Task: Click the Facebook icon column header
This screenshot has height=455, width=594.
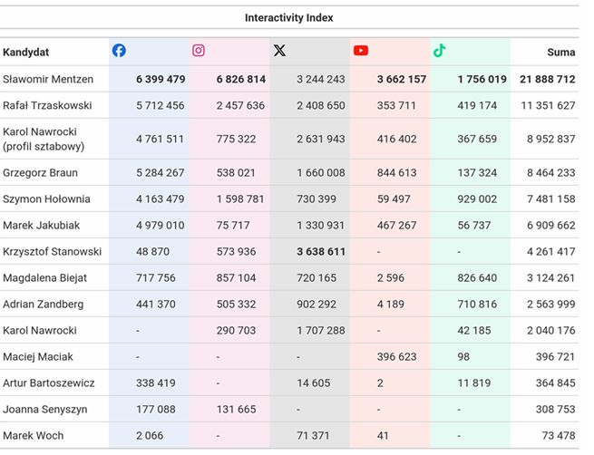Action: coord(119,51)
